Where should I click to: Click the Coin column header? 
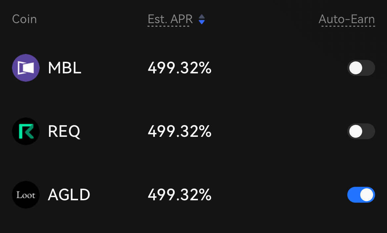[24, 19]
